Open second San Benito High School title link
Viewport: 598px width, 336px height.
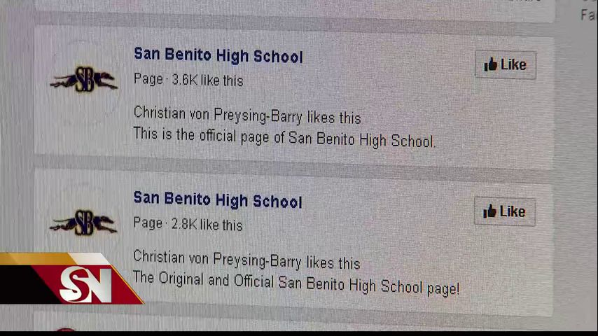(x=218, y=199)
